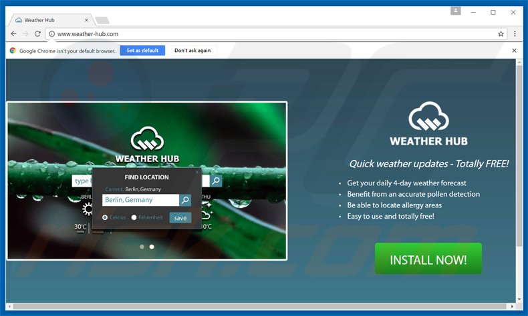Click the horizontal scrollbar thumb
Screen dimensions: 528x316
tap(259, 306)
